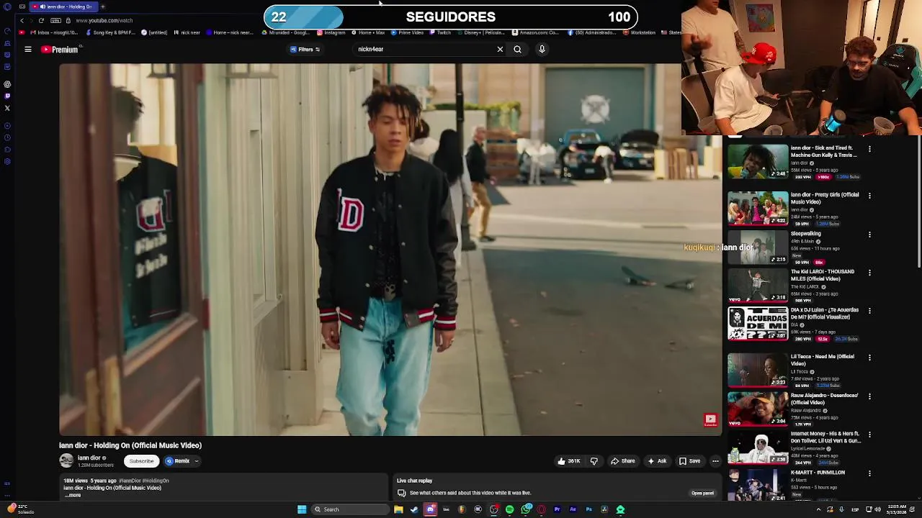Image resolution: width=922 pixels, height=518 pixels.
Task: Open Spotify from the taskbar
Action: [x=509, y=509]
